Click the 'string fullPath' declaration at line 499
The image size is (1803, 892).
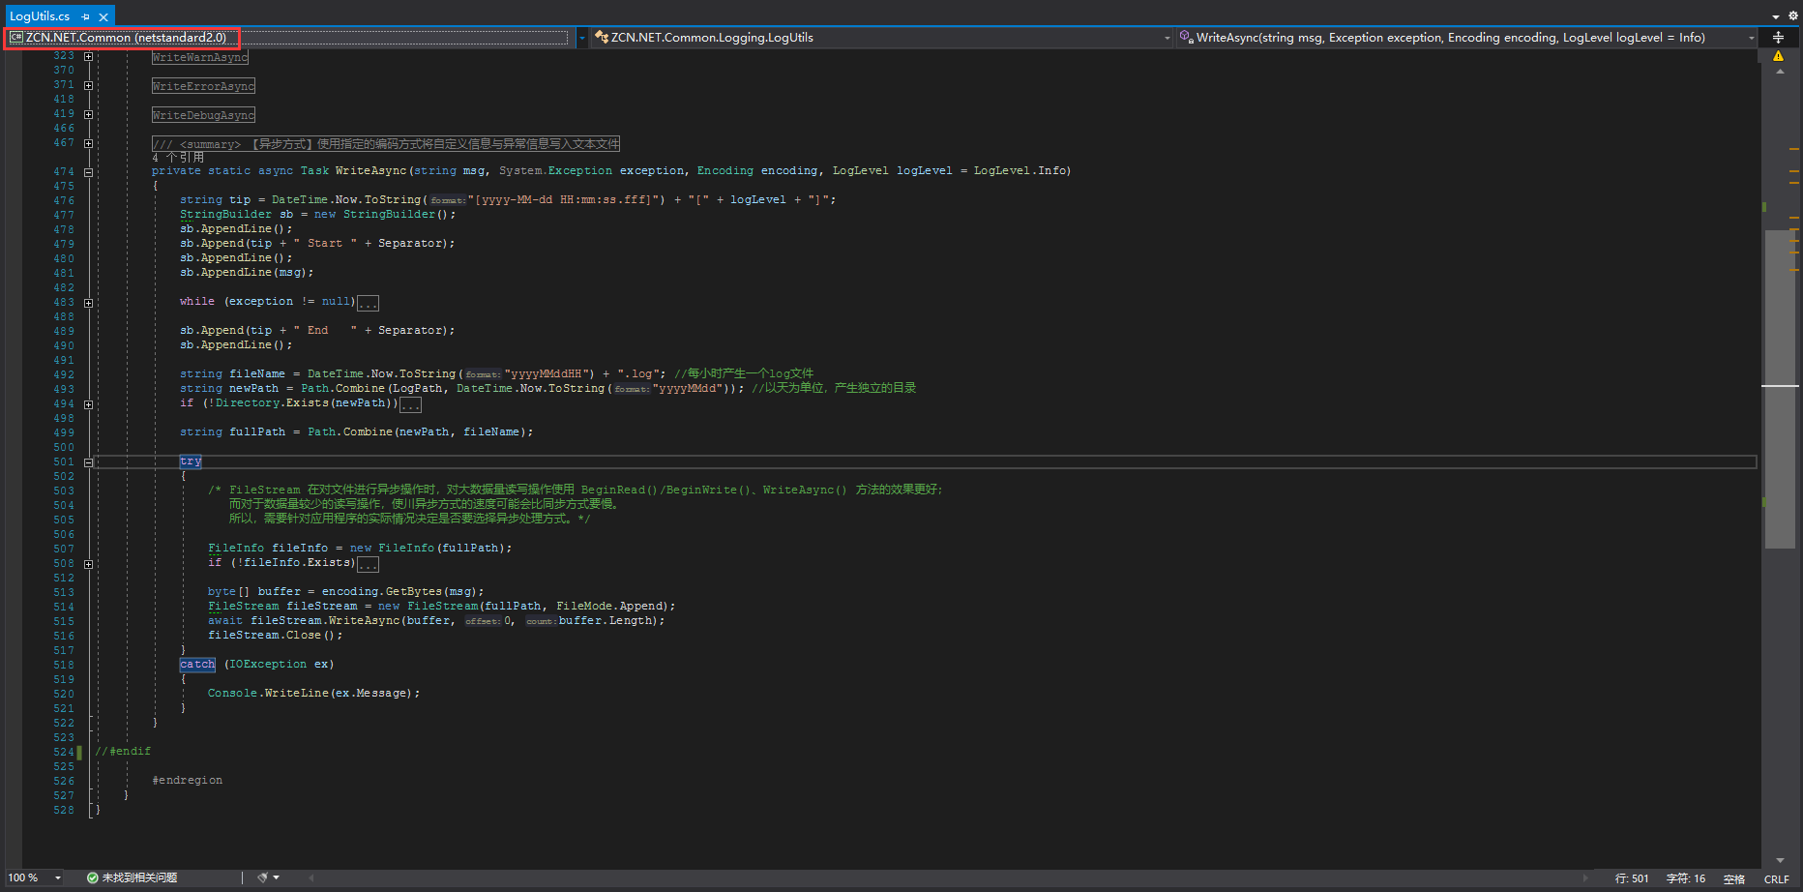(356, 431)
